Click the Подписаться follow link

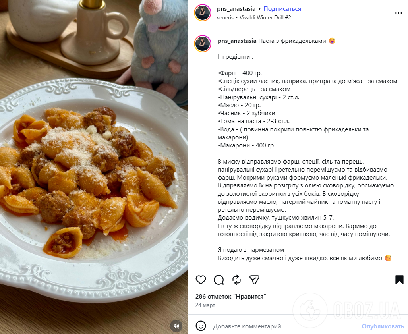coord(282,9)
